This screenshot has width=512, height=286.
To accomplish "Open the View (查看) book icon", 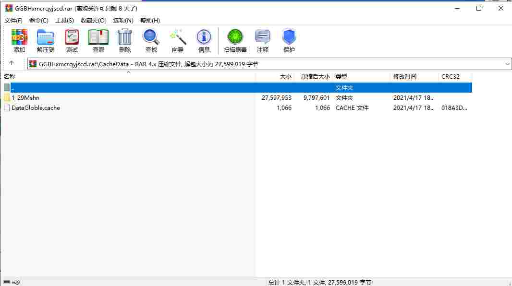I will 98,37.
